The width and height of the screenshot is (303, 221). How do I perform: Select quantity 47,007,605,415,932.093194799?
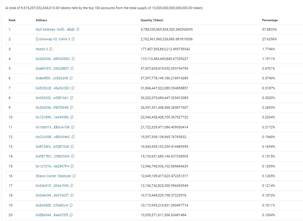pyautogui.click(x=164, y=68)
